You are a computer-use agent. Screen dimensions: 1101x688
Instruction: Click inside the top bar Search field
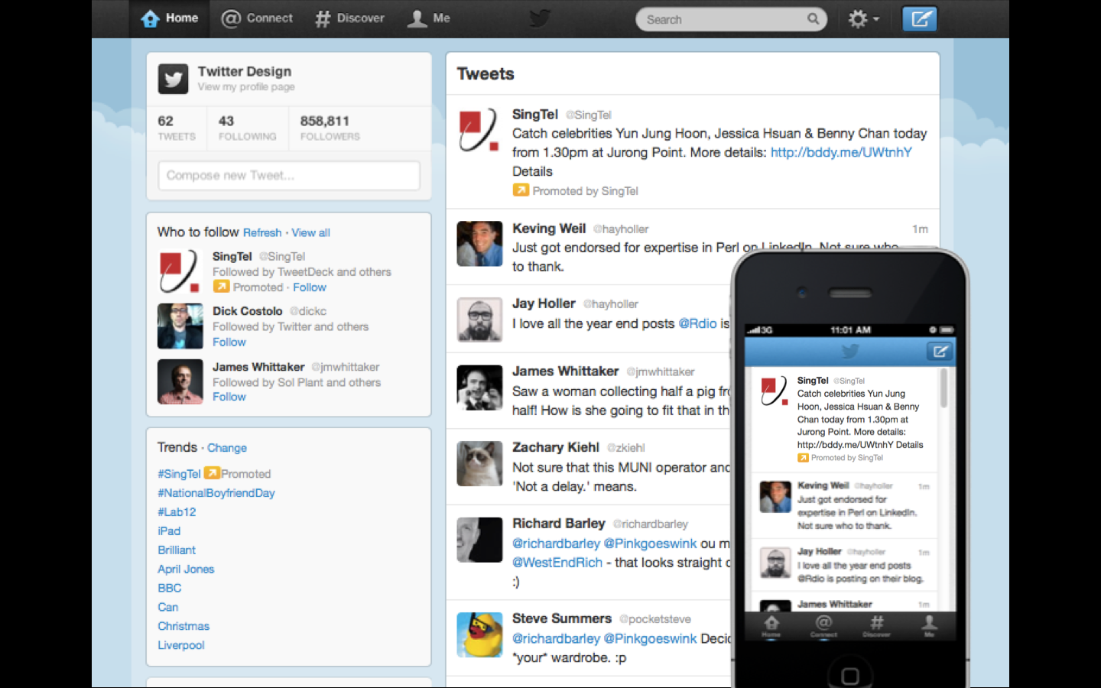pos(731,19)
